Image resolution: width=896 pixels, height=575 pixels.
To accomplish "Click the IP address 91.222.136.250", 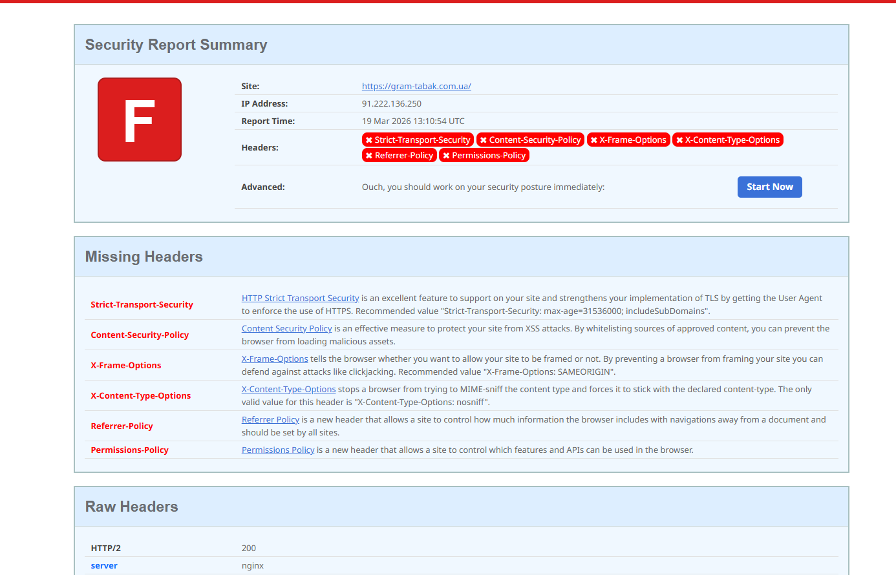I will tap(392, 103).
